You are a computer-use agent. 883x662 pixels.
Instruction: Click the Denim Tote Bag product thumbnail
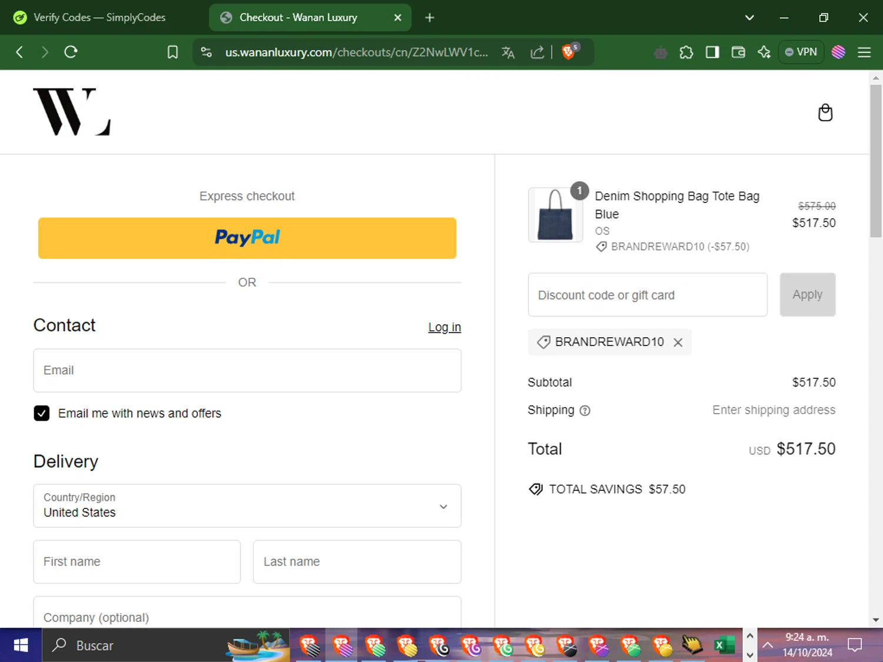(x=555, y=215)
